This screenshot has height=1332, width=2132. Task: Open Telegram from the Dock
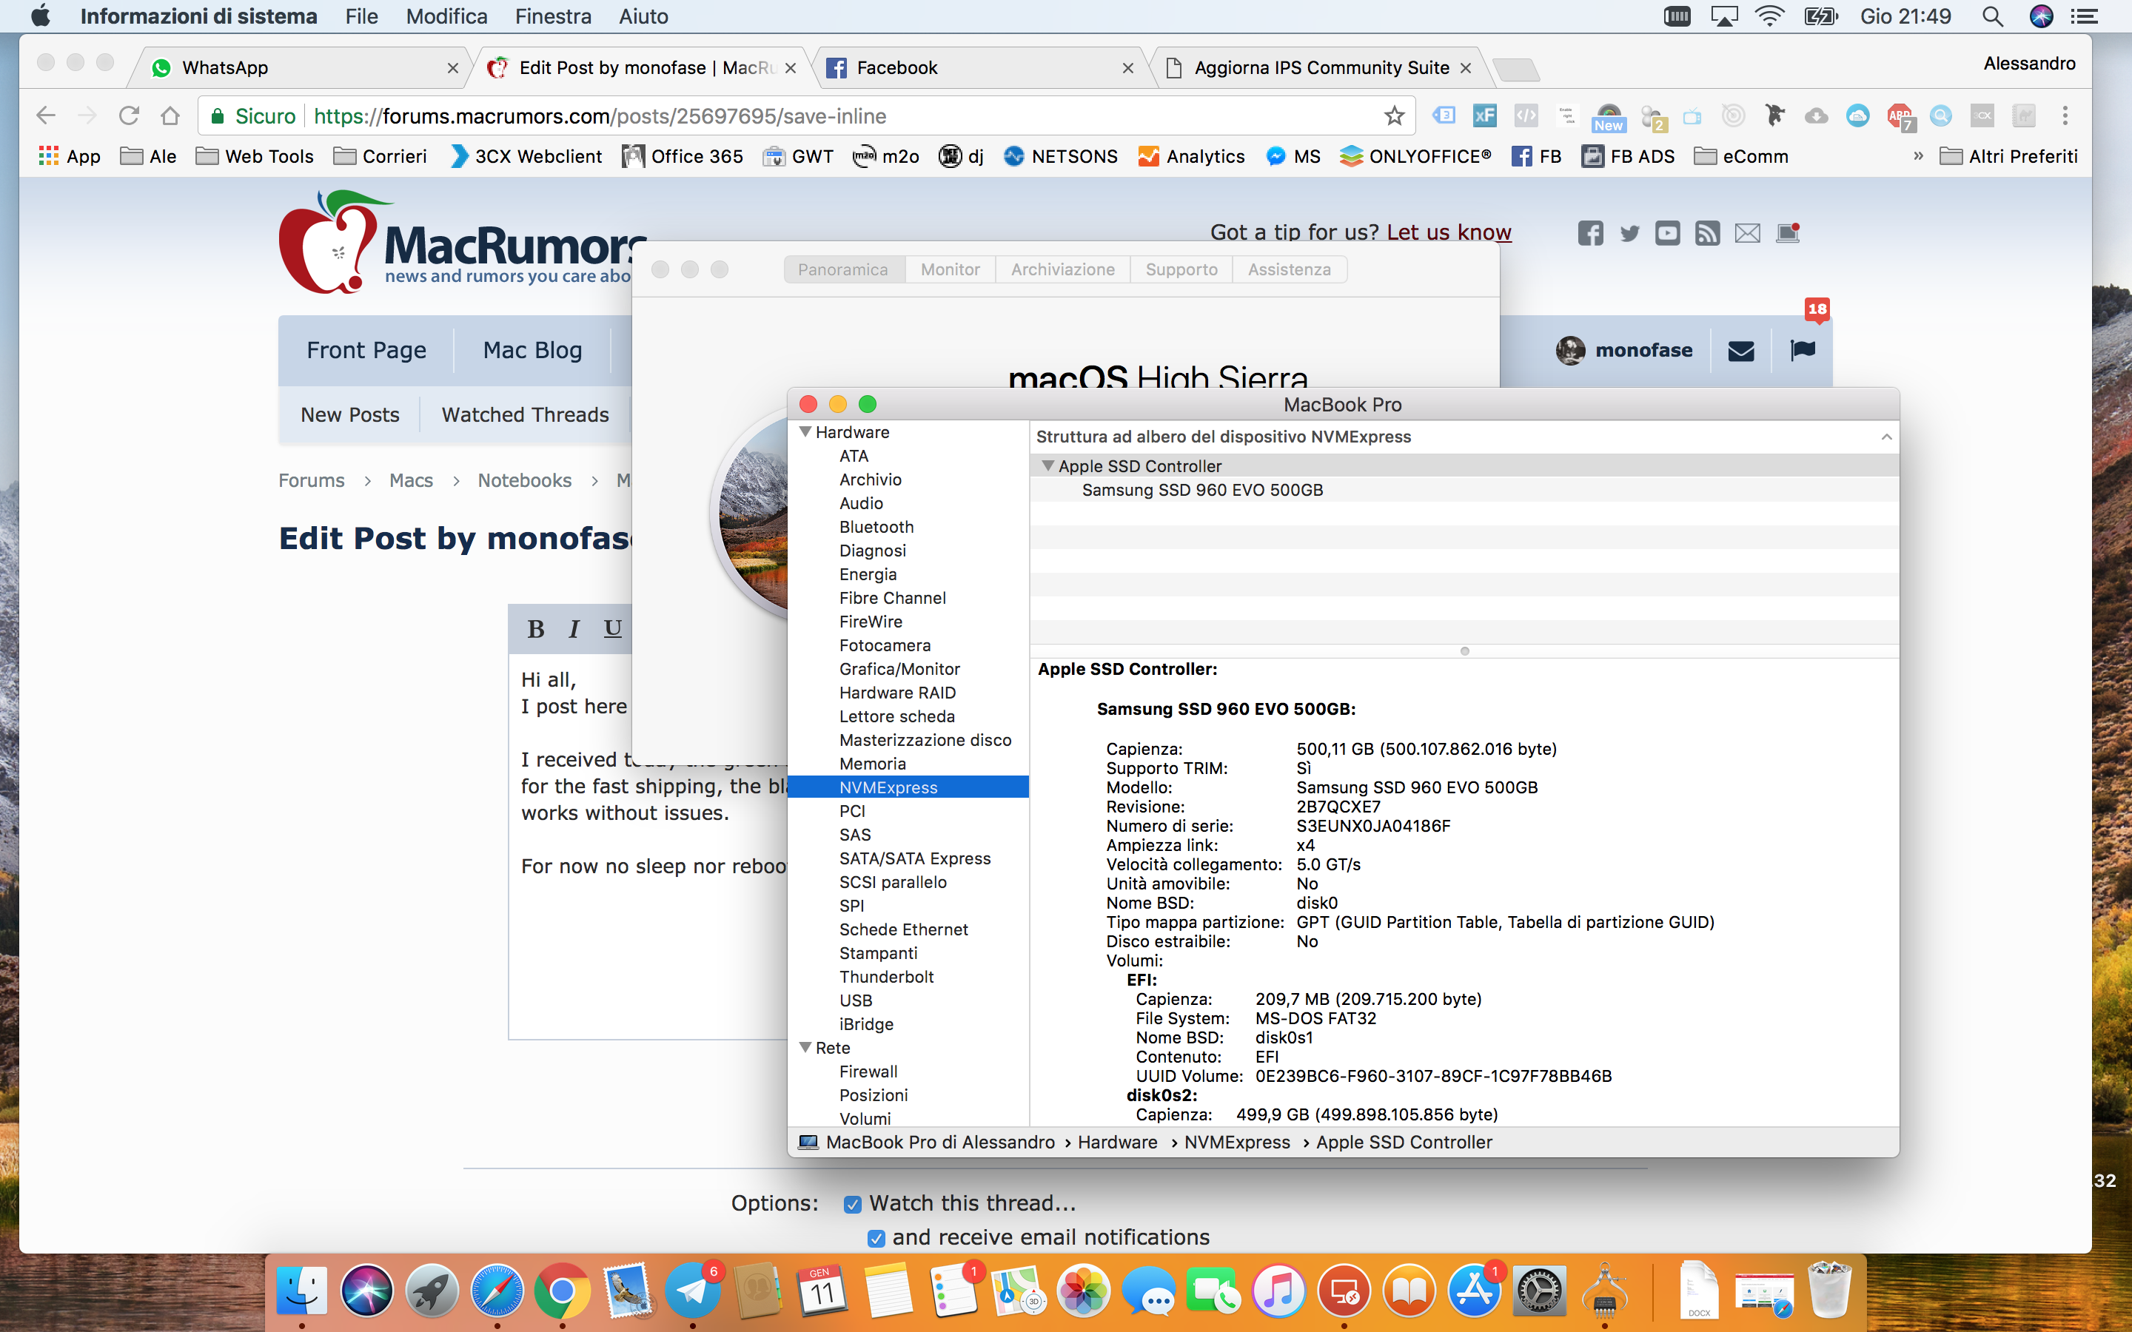click(692, 1291)
